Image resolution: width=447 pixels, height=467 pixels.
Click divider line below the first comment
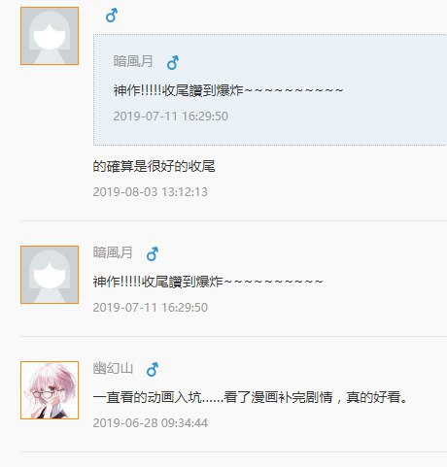click(233, 221)
